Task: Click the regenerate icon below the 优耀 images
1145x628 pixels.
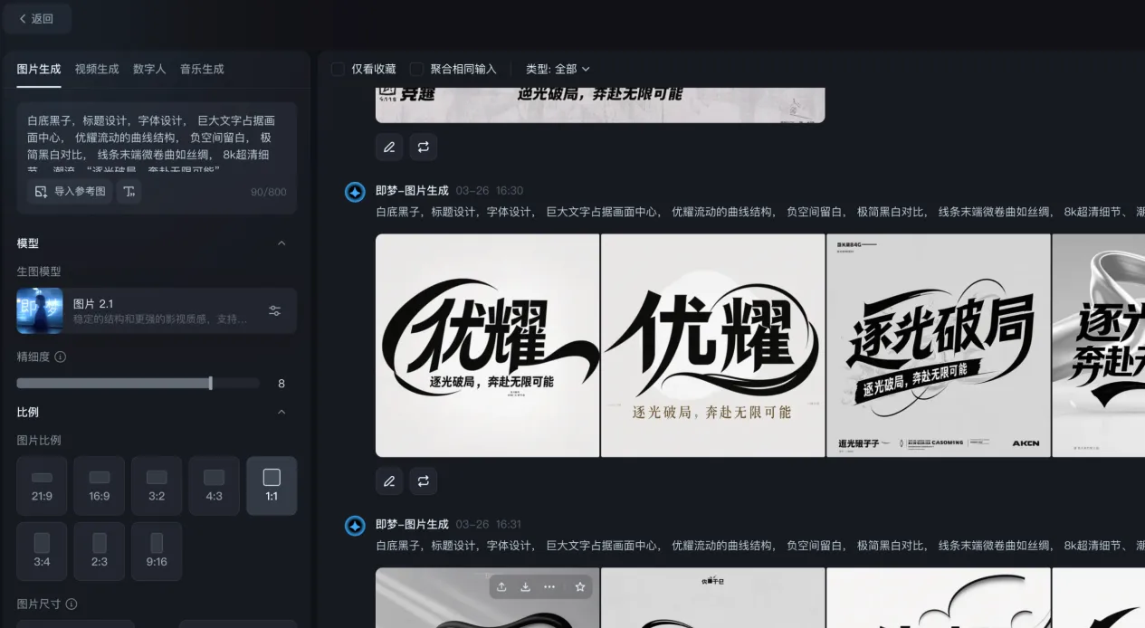Action: [423, 481]
